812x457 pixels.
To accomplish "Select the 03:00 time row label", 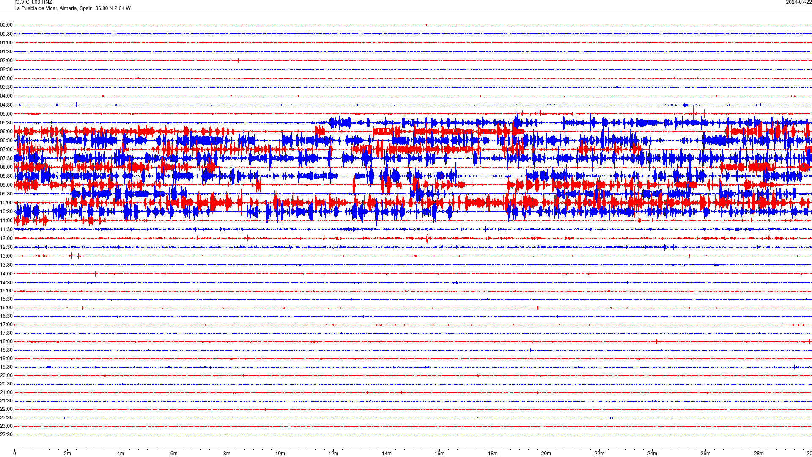I will click(6, 78).
